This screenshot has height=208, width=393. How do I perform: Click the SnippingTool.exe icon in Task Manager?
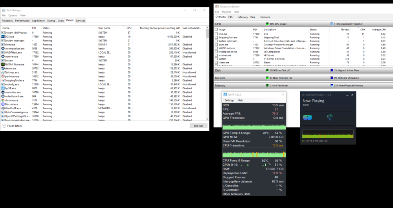coord(3,80)
